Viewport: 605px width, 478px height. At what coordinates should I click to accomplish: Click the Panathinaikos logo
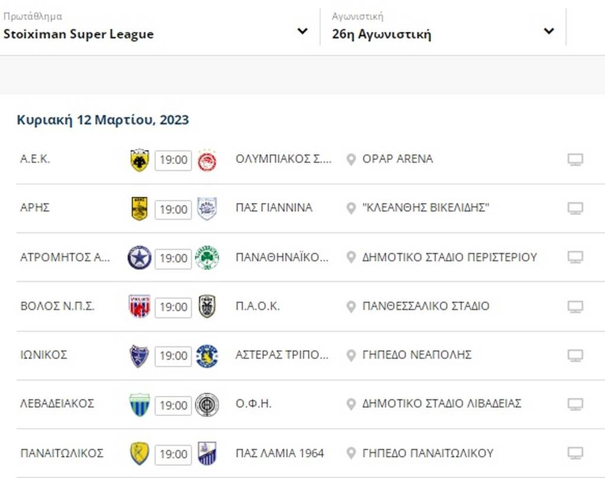(x=207, y=257)
